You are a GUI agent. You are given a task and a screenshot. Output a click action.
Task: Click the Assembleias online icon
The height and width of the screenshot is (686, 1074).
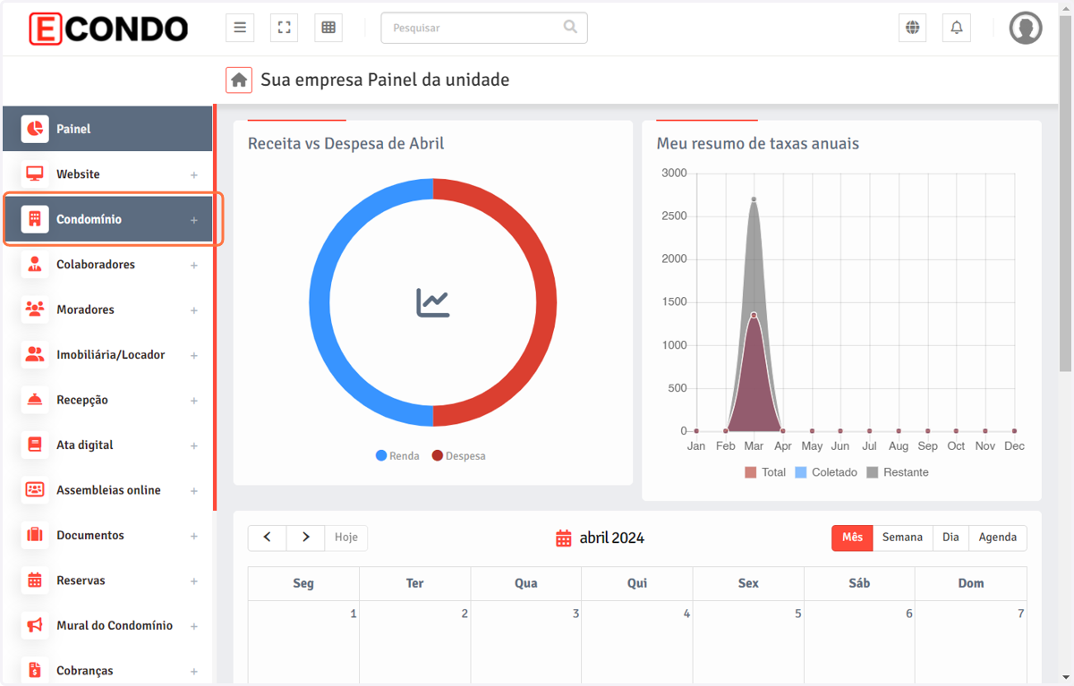tap(35, 490)
